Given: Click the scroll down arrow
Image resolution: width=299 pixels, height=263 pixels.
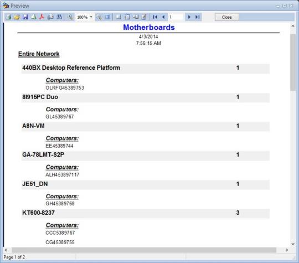Looking at the screenshot, I should [x=293, y=244].
